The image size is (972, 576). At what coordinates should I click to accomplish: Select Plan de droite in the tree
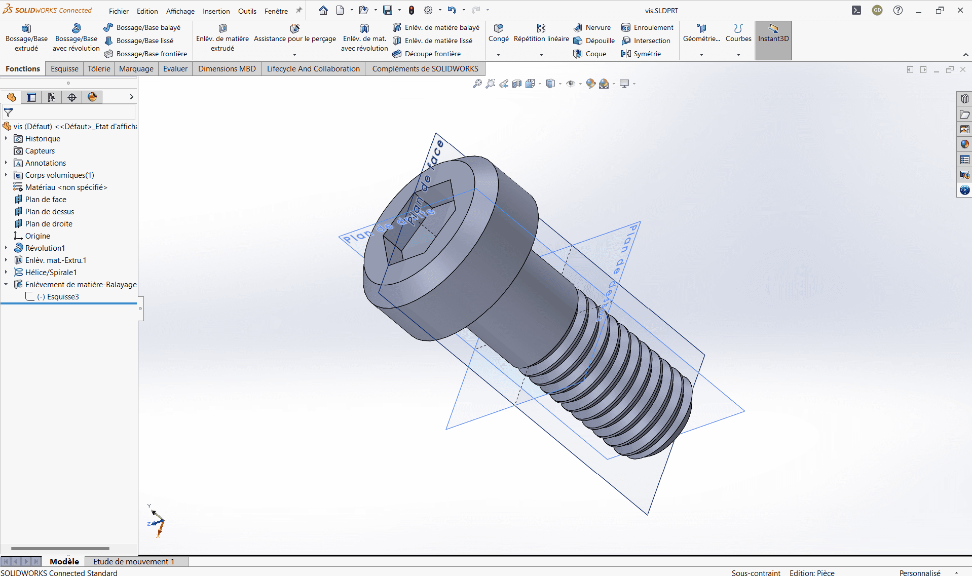tap(49, 224)
